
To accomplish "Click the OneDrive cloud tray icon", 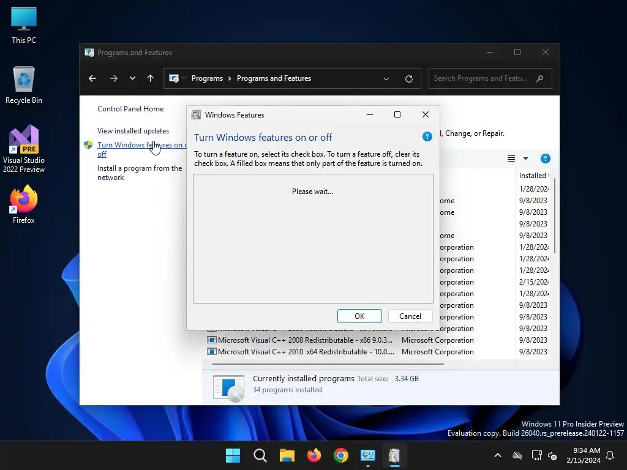I will [x=517, y=455].
